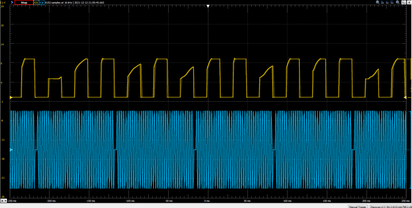412x208 pixels.
Task: Toggle the Y axis button
Action: tap(409, 2)
